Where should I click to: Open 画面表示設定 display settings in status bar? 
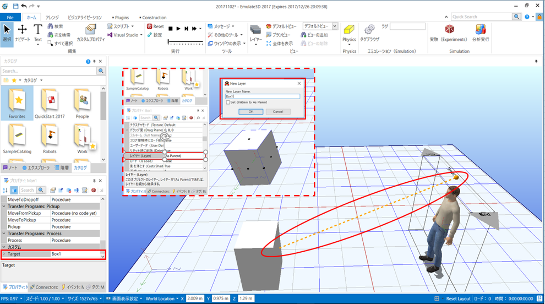[x=124, y=298]
